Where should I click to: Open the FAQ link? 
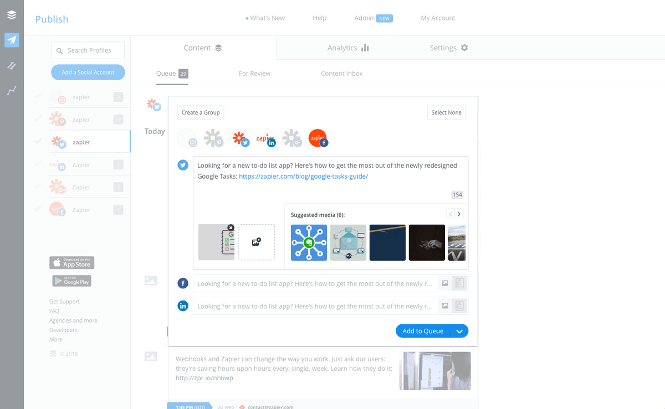[54, 311]
